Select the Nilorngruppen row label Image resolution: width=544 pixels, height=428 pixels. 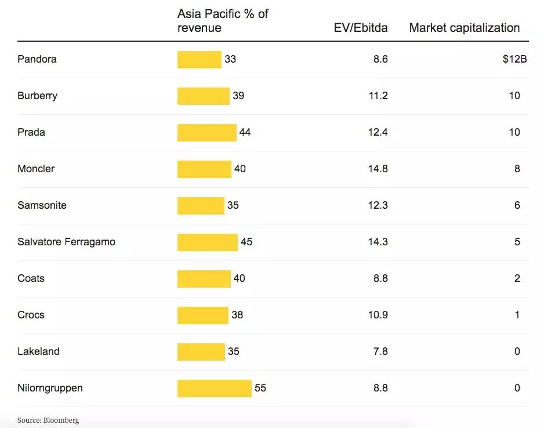(x=50, y=388)
